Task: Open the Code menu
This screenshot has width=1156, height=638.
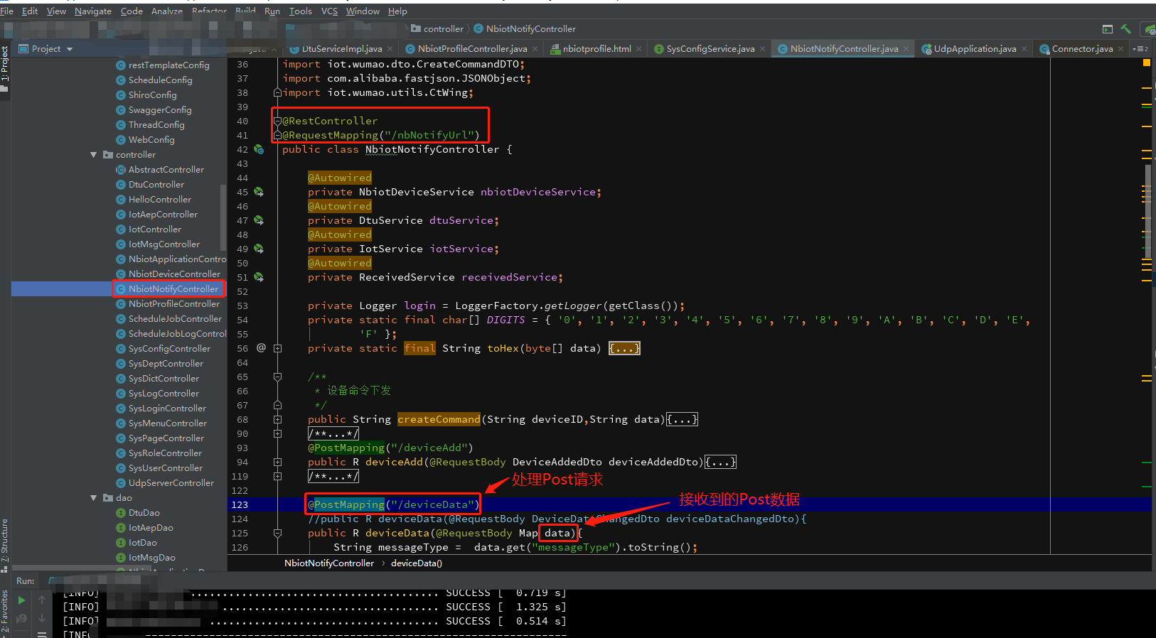Action: [x=132, y=11]
